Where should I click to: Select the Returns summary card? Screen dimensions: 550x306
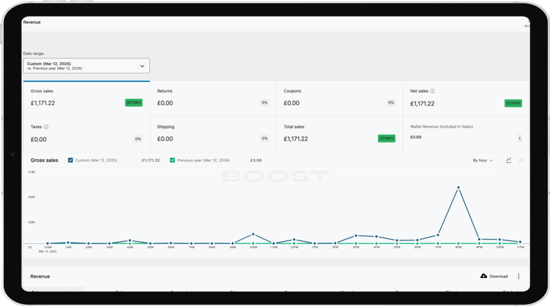[x=213, y=99]
